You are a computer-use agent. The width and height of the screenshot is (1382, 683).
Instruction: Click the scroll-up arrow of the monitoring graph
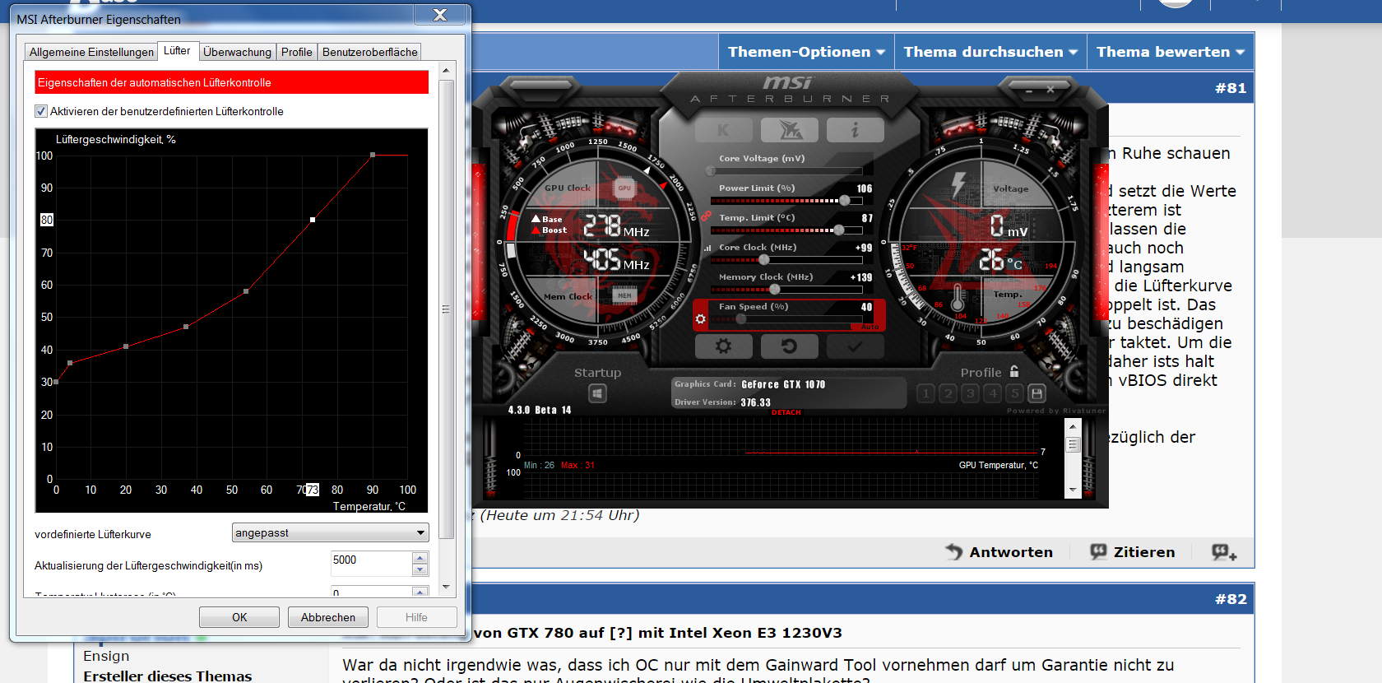[1073, 427]
